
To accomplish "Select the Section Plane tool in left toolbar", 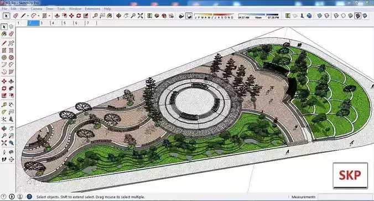I will 11,159.
